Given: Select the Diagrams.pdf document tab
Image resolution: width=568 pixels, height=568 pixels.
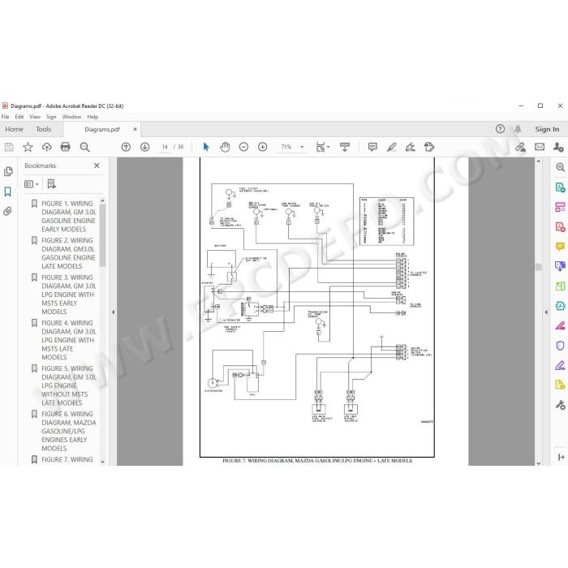Looking at the screenshot, I should click(102, 129).
